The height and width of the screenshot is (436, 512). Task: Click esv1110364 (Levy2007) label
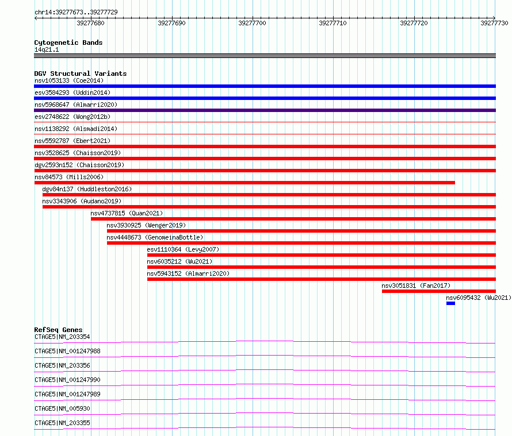click(x=183, y=249)
